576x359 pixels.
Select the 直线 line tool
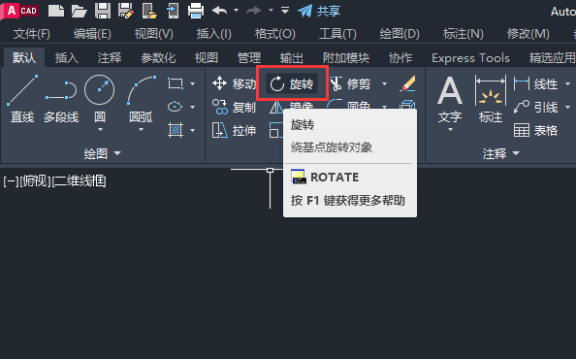[x=22, y=98]
